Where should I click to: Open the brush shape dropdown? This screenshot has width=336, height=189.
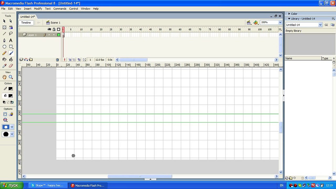click(12, 134)
